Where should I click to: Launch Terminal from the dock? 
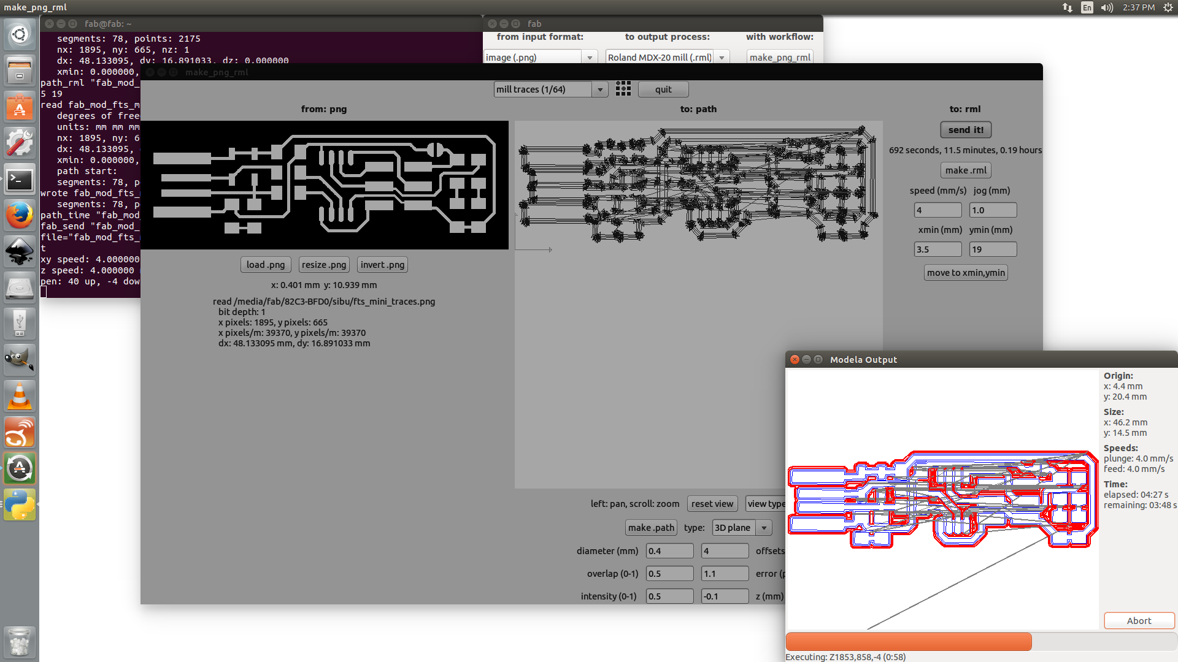[x=20, y=180]
